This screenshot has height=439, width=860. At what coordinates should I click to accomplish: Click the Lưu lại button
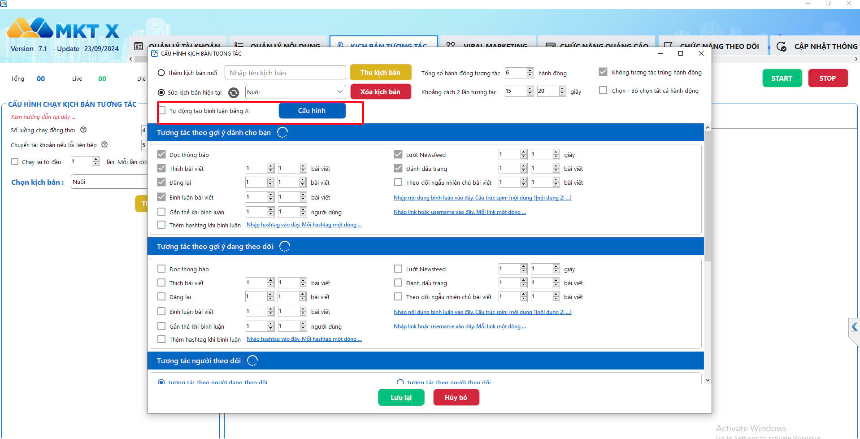(401, 397)
